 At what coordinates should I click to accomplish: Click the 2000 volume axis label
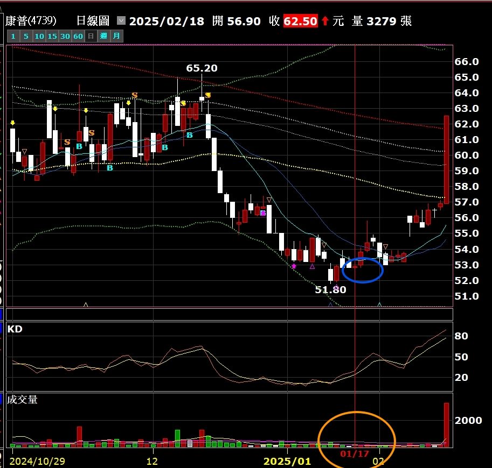point(468,420)
